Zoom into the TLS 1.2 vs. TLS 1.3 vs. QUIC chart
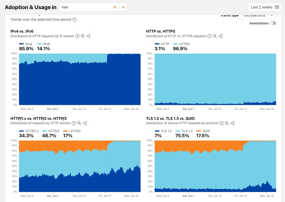The image size is (285, 202). 227,123
